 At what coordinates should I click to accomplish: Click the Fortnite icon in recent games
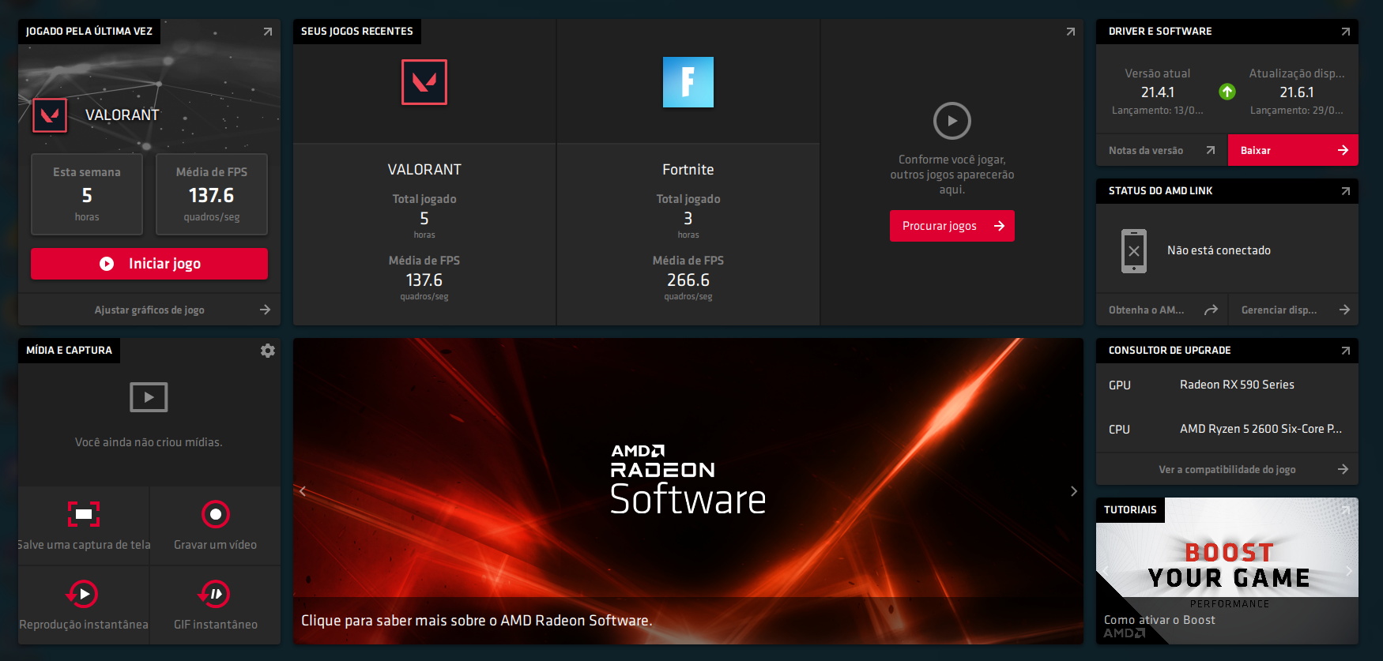click(688, 82)
